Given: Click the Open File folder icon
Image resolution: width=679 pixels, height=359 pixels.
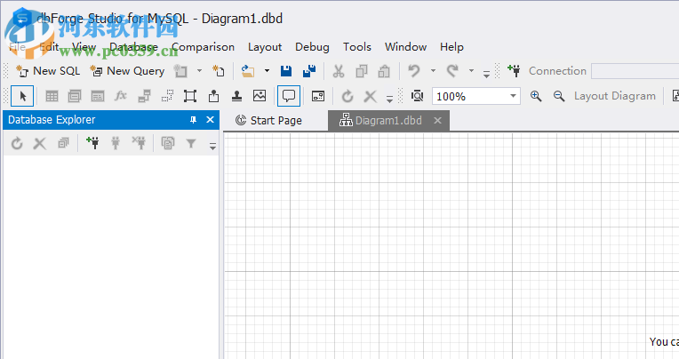Looking at the screenshot, I should [x=248, y=71].
